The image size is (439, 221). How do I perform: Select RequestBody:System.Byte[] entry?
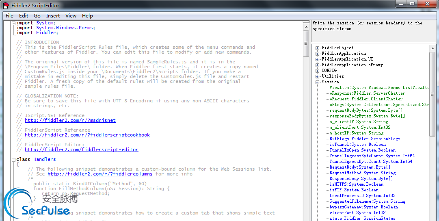[x=360, y=167]
